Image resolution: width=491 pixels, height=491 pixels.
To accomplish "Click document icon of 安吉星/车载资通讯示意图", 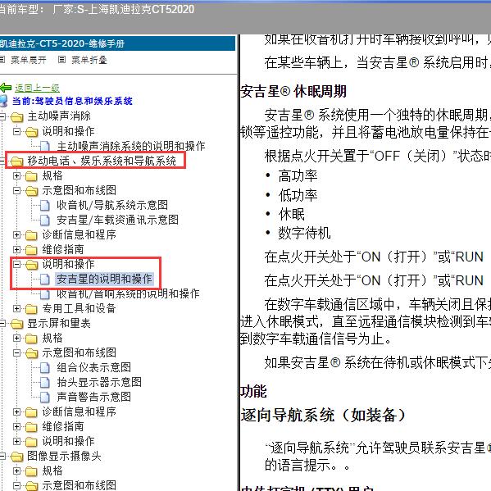I will (45, 220).
